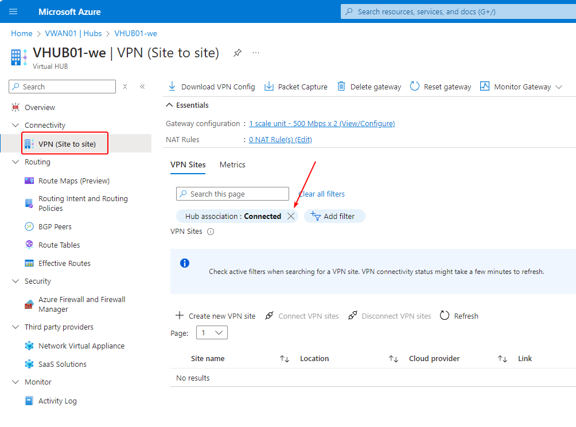Click the Refresh button
The width and height of the screenshot is (576, 427).
[x=459, y=316]
